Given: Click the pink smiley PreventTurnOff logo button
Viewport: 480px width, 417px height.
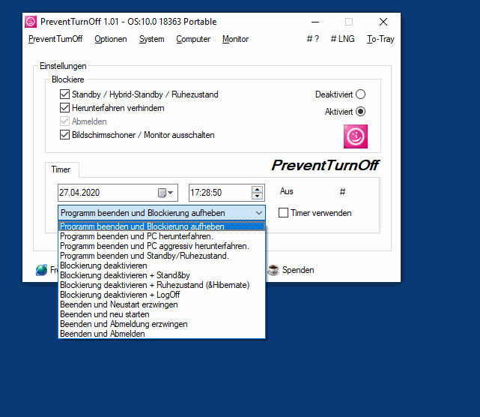Looking at the screenshot, I should [x=356, y=136].
